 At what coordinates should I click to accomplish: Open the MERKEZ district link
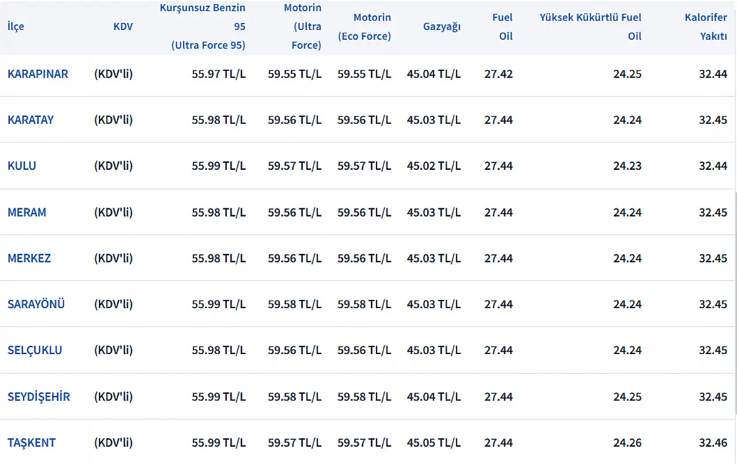point(29,258)
